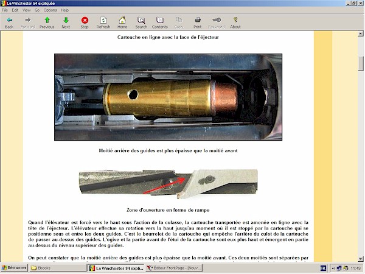Print the current page
Image resolution: width=365 pixels, height=274 pixels.
(198, 23)
